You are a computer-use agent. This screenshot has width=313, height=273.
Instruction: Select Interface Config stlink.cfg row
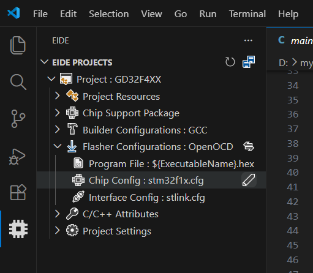click(x=151, y=197)
